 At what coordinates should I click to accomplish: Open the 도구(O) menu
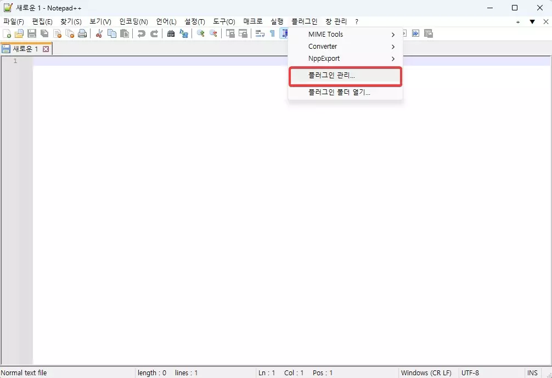click(224, 22)
